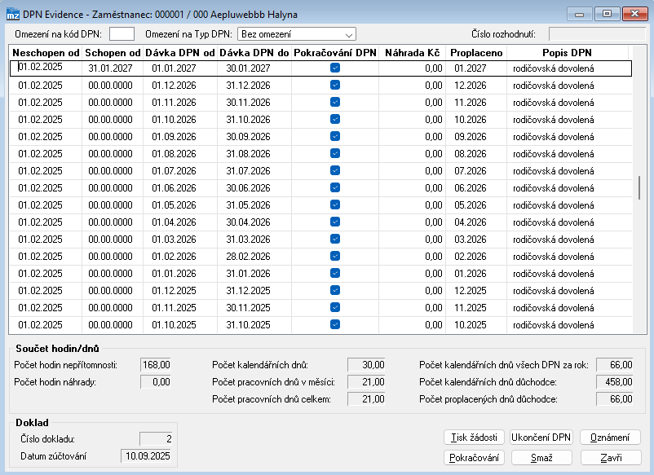
Task: Click the Popis DPN column header
Action: coord(568,52)
